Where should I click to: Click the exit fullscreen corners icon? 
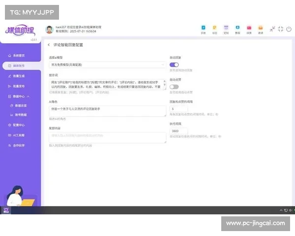pyautogui.click(x=281, y=29)
